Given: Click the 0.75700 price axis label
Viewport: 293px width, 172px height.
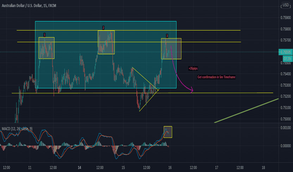Looking at the screenshot, I should [x=285, y=40].
